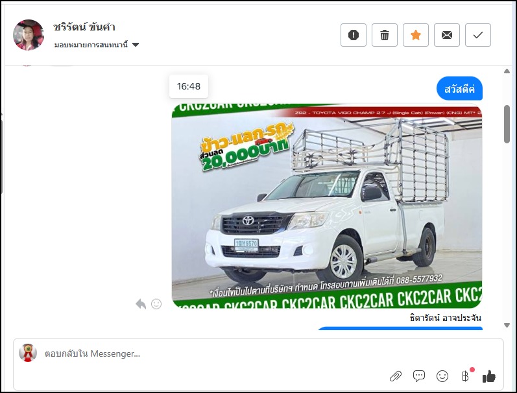The image size is (517, 393).
Task: Open the assign conversation dropdown
Action: click(96, 45)
